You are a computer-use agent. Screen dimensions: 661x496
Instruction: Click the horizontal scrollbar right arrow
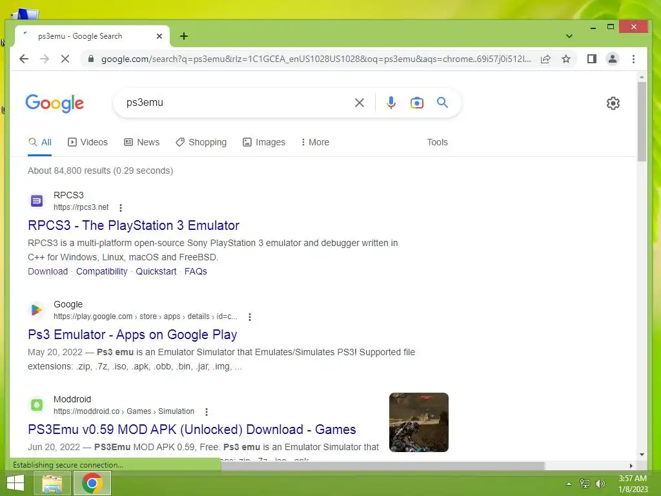pos(631,466)
